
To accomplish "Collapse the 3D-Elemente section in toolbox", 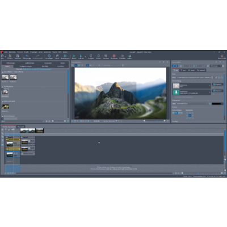I will point(3,86).
